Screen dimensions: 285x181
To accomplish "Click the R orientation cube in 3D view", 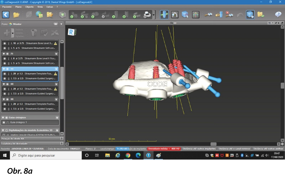I will pos(72,32).
